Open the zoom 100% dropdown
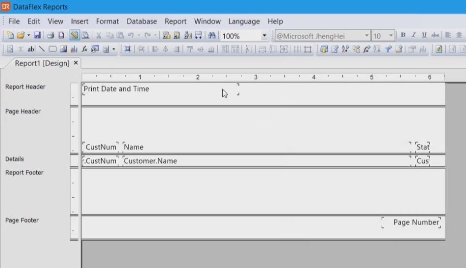Image resolution: width=466 pixels, height=268 pixels. click(x=264, y=36)
